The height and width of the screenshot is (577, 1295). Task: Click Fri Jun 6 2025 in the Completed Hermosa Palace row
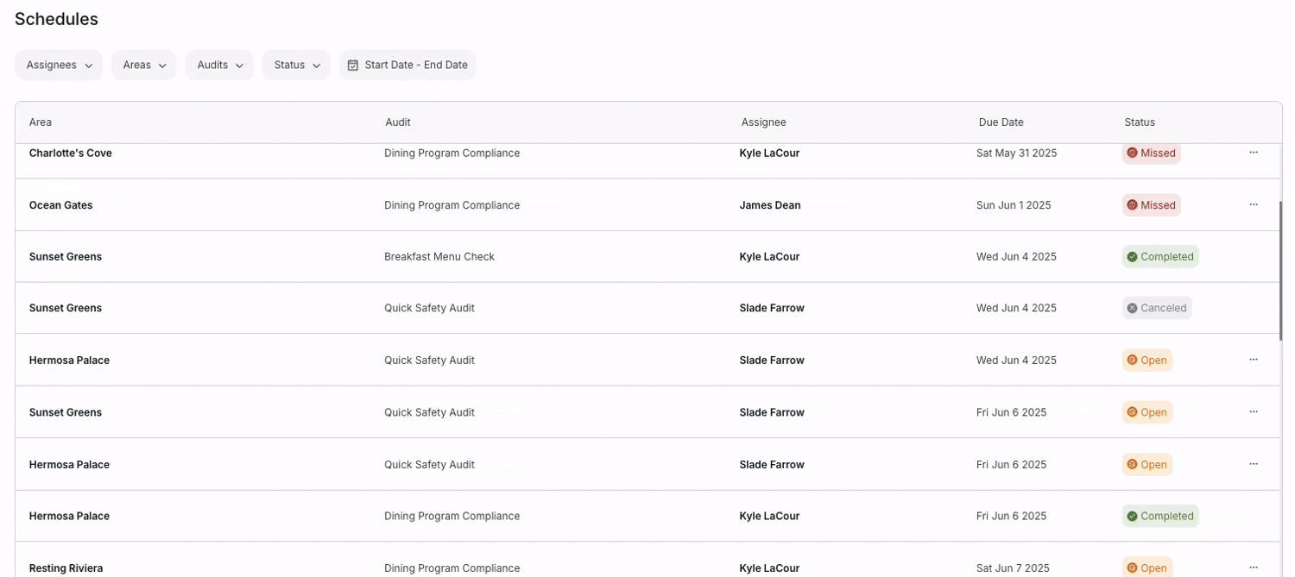[x=1011, y=516]
